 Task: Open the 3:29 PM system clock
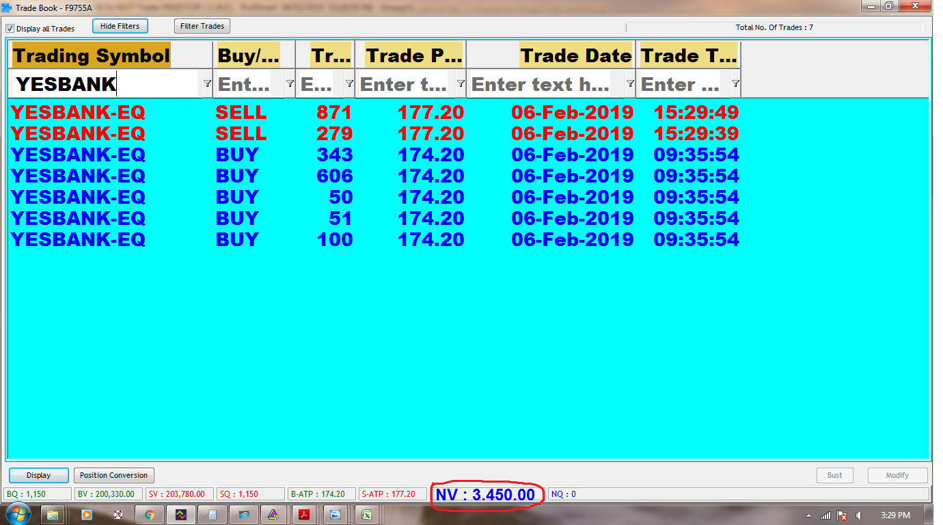(895, 515)
